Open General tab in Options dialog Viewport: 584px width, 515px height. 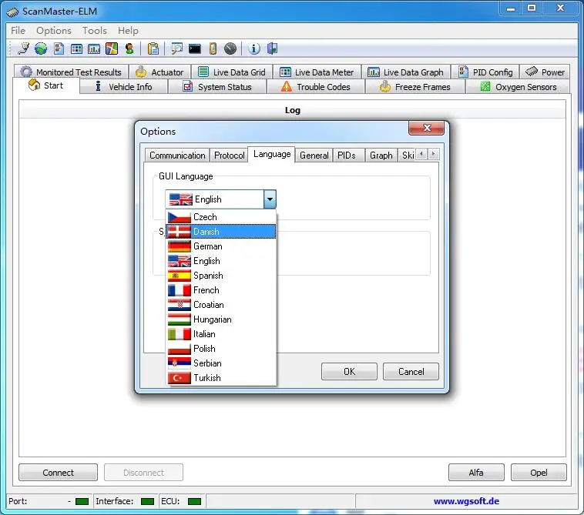(x=314, y=156)
